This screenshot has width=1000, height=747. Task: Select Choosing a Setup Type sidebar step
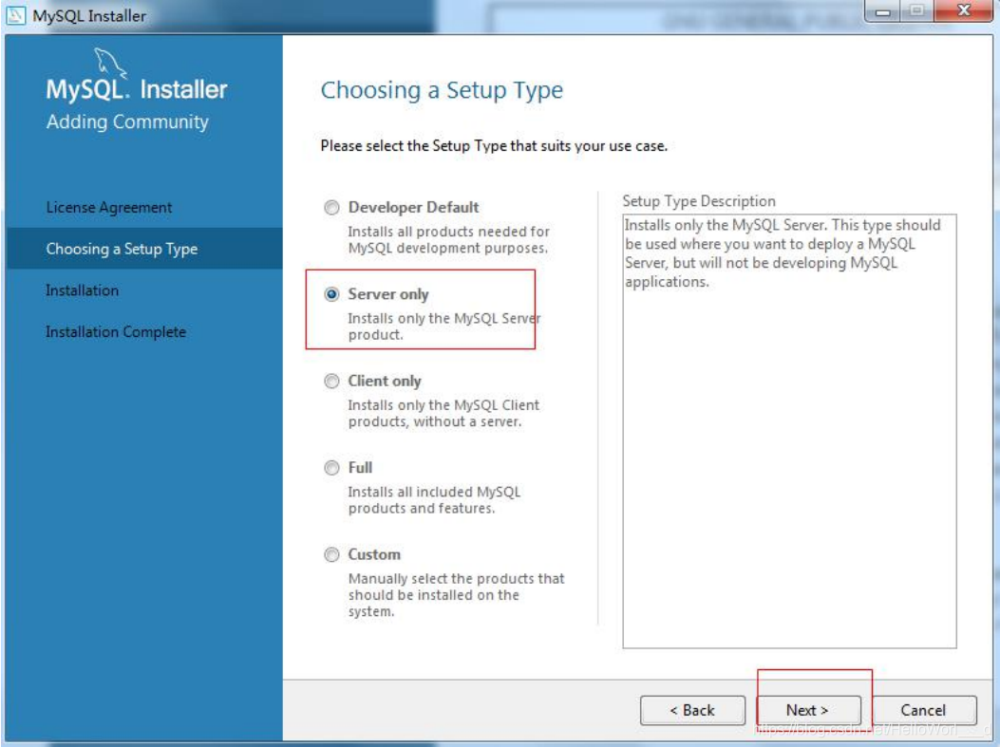point(144,249)
